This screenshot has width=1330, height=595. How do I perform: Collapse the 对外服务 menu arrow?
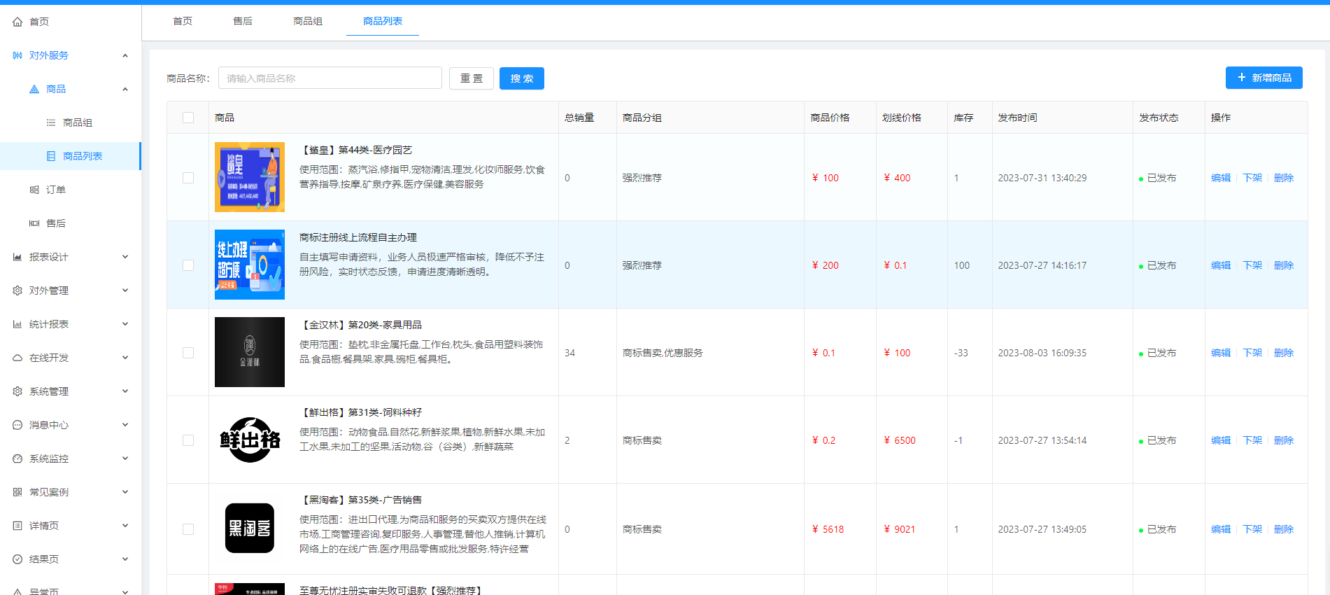point(125,55)
